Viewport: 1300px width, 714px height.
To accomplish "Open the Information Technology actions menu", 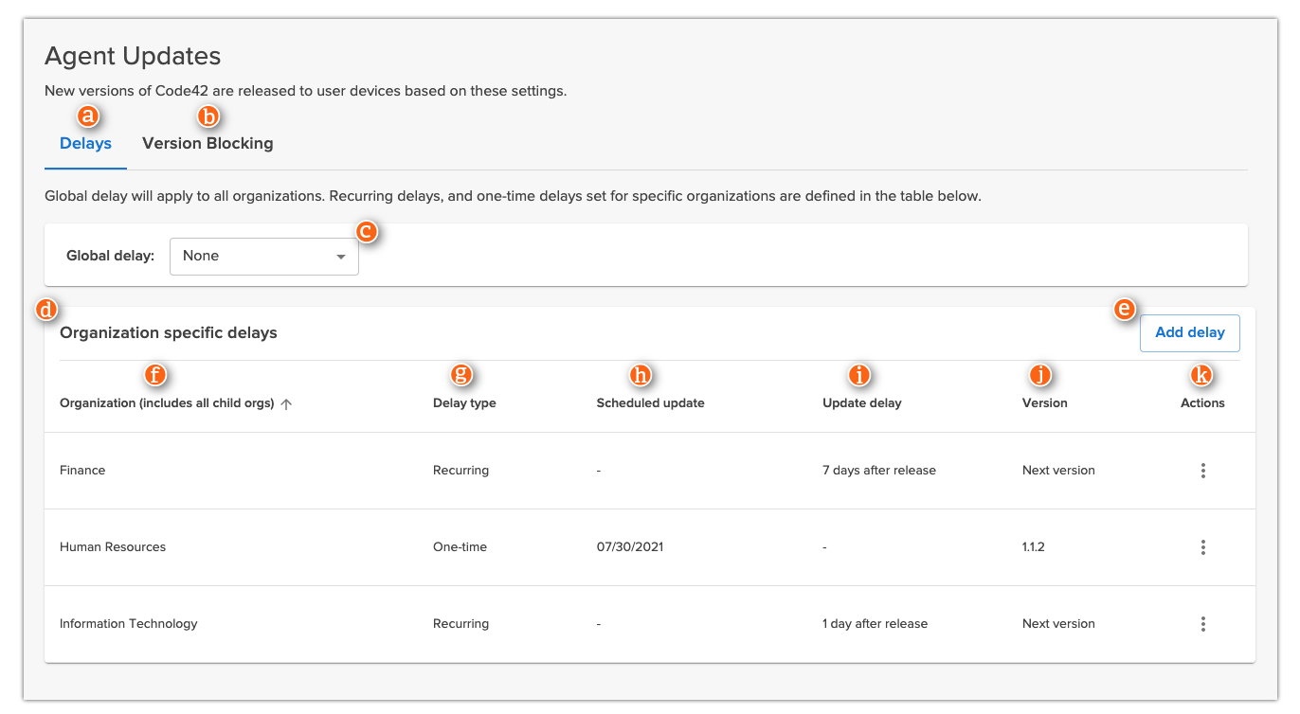I will pos(1202,623).
